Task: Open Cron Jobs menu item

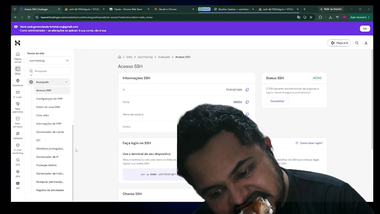Action: tap(42, 115)
